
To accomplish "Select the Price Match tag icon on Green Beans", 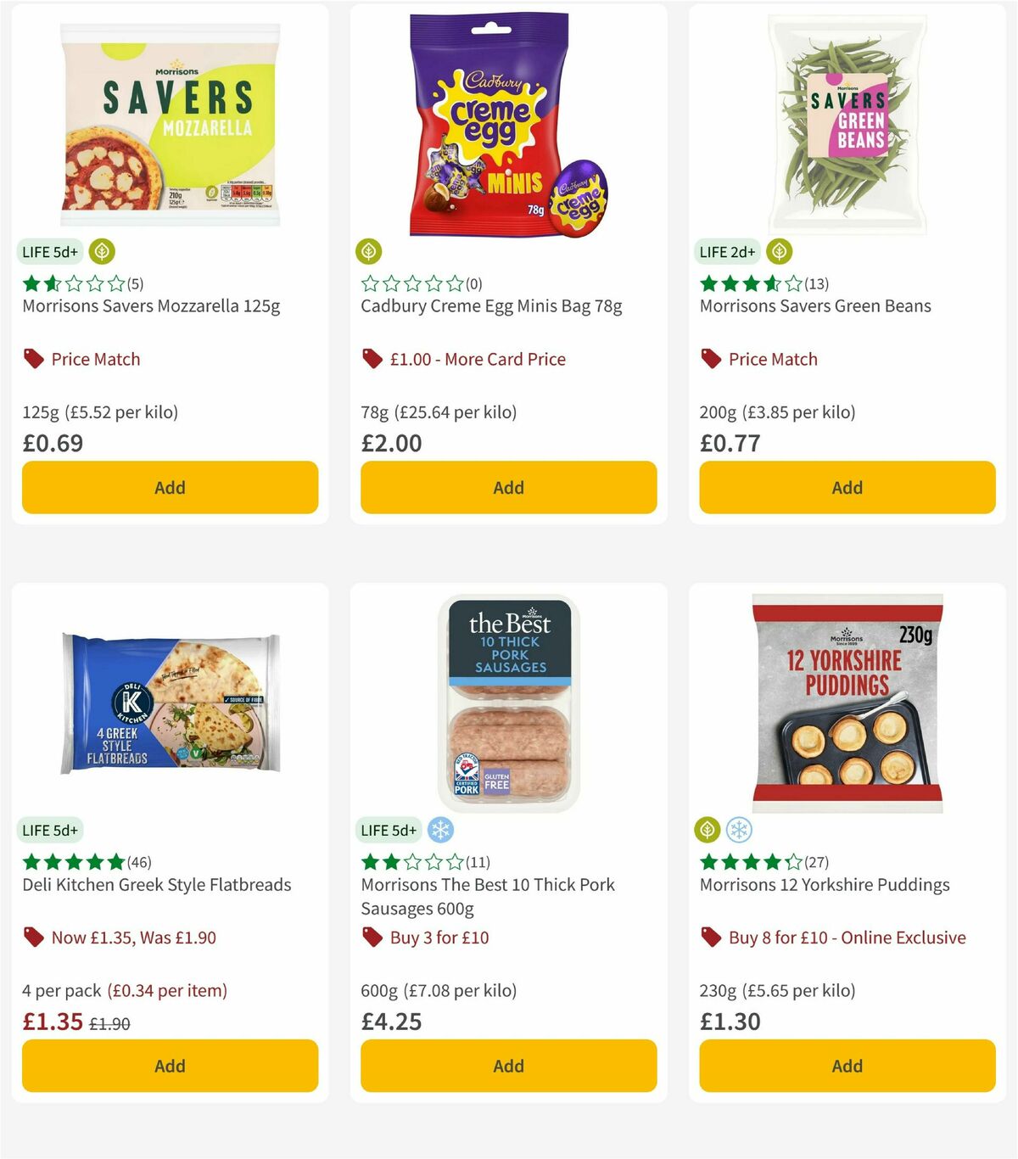I will tap(710, 359).
